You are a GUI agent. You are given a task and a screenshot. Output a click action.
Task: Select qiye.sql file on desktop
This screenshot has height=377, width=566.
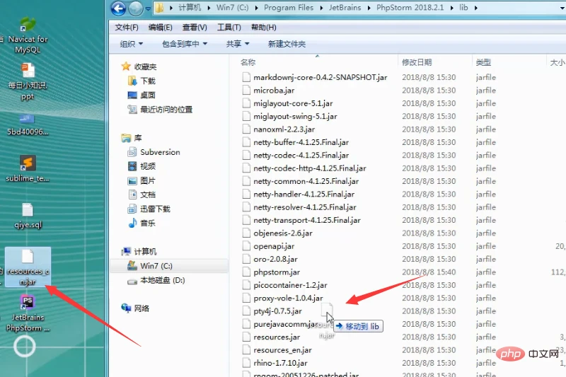tap(28, 216)
